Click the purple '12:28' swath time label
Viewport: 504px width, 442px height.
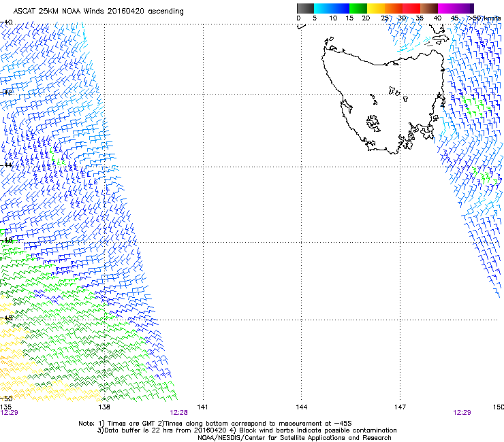coord(178,413)
